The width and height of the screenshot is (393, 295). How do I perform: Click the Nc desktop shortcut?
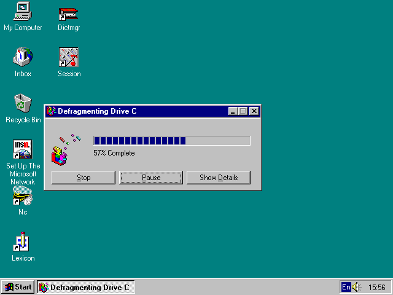(23, 197)
